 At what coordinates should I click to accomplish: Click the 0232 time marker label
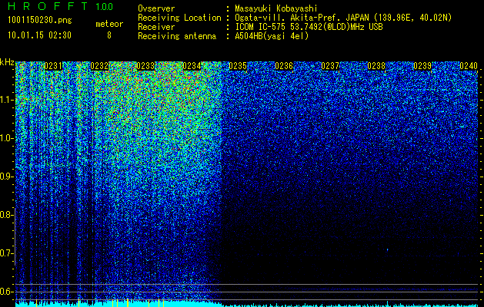(99, 66)
